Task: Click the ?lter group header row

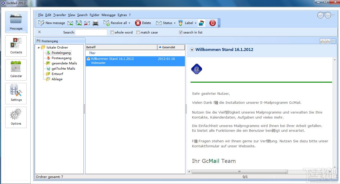Action: [135, 53]
